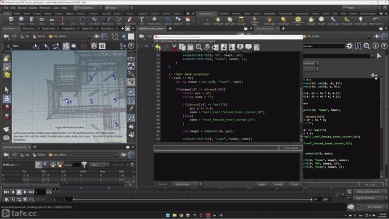Select the Tube shelf tool
389x219 pixels.
[x=32, y=20]
